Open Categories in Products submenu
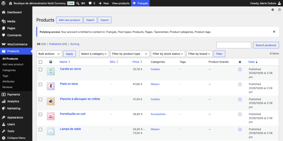The width and height of the screenshot is (283, 141). pos(9,70)
